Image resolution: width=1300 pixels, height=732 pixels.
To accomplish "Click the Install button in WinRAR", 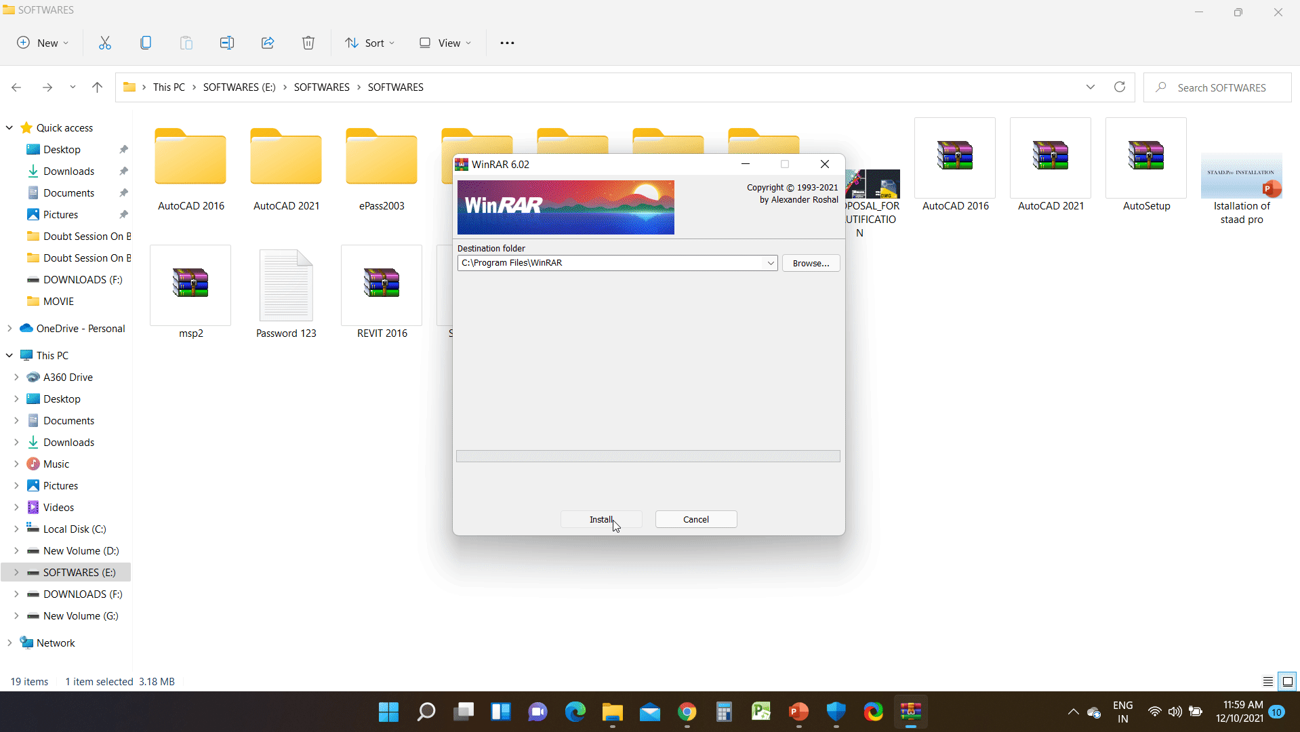I will coord(601,519).
